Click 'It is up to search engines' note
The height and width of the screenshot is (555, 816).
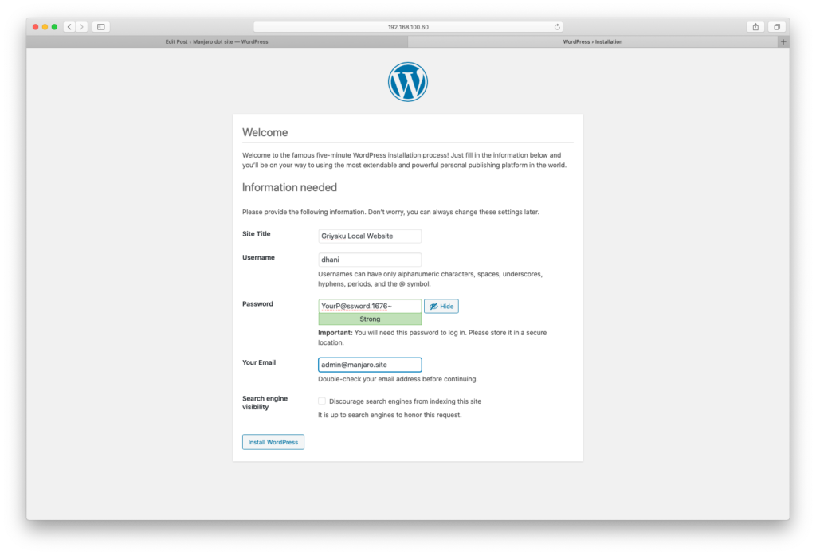coord(390,415)
